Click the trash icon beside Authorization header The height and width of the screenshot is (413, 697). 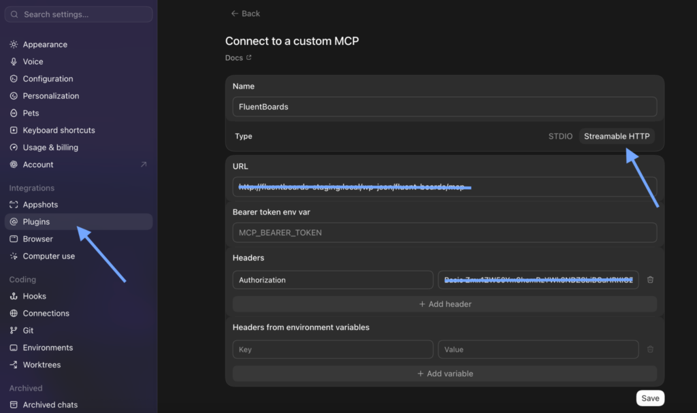pos(650,280)
